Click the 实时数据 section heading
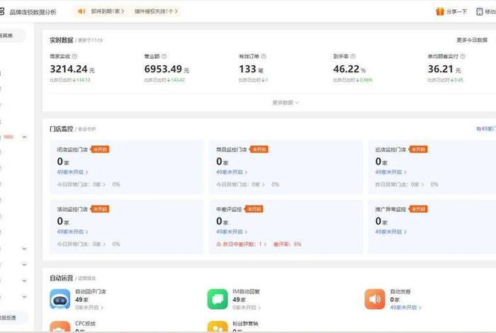The image size is (496, 333). [x=62, y=40]
